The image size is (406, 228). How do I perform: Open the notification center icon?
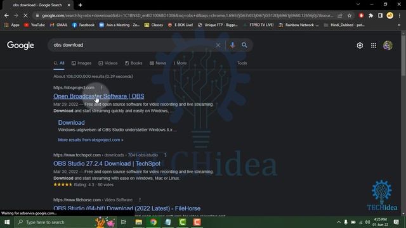click(x=396, y=222)
